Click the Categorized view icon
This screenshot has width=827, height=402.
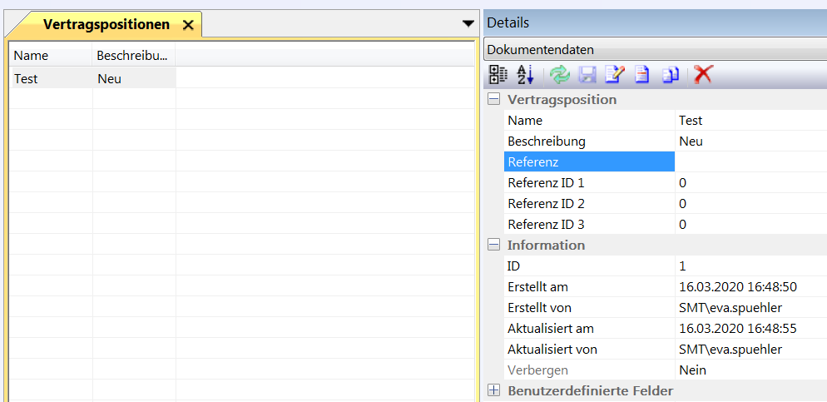[x=498, y=75]
